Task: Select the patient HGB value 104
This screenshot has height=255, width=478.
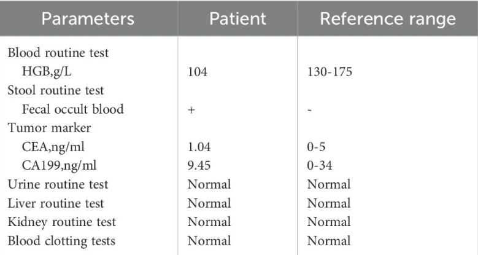Action: [198, 72]
